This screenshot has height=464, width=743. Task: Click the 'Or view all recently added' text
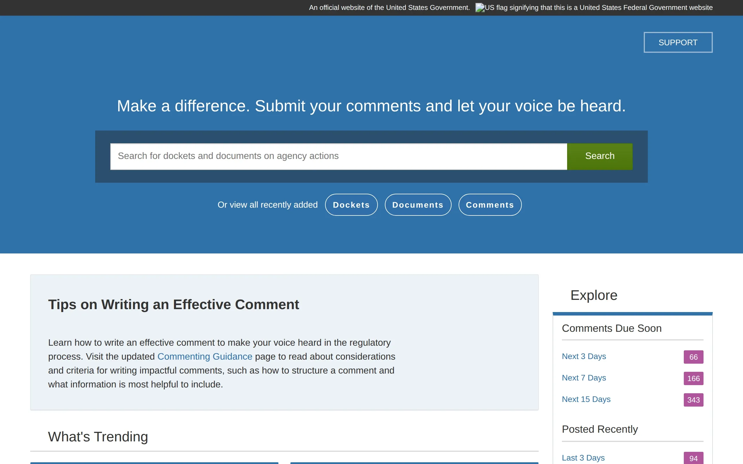(267, 205)
